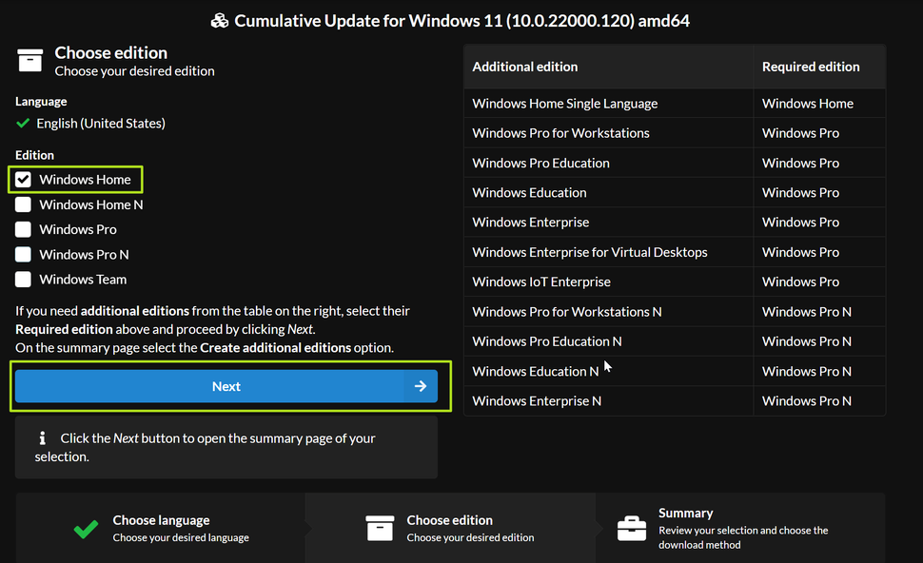The width and height of the screenshot is (923, 563).
Task: Click the Next button to continue
Action: 226,386
